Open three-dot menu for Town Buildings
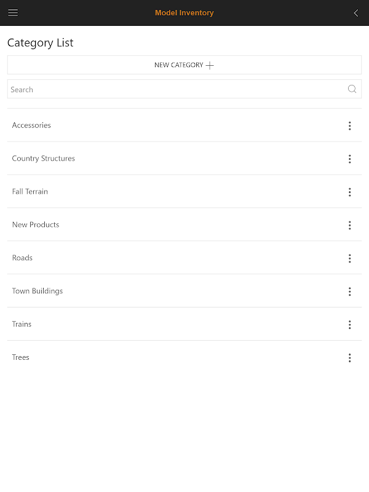 (349, 292)
